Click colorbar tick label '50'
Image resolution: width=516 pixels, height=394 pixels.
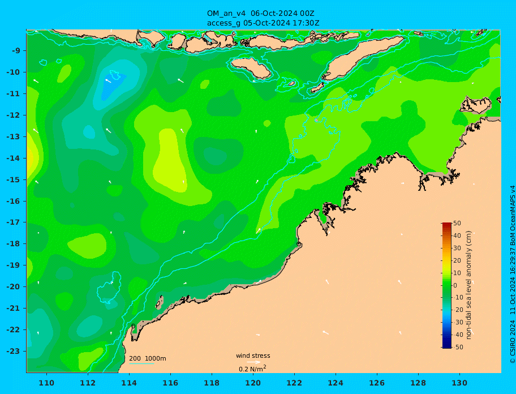tap(457, 223)
